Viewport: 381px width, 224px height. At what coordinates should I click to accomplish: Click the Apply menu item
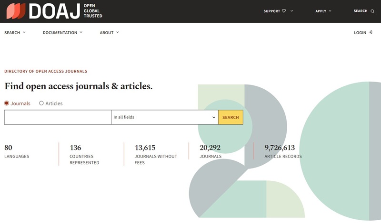tap(321, 11)
